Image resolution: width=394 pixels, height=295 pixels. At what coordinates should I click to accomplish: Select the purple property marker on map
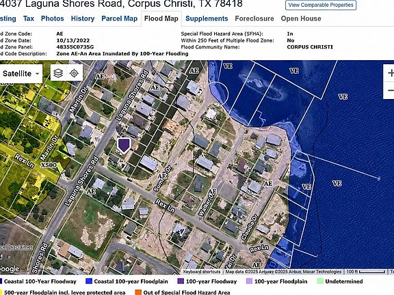(x=124, y=145)
